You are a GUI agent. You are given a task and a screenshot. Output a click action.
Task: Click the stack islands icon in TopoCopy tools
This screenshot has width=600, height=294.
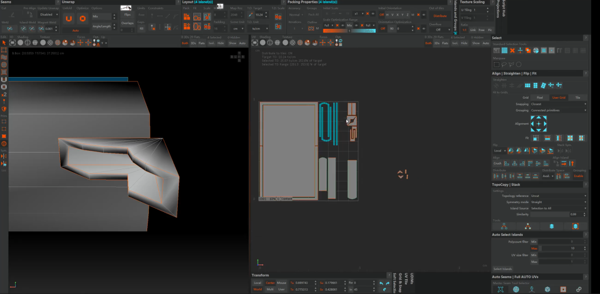[551, 226]
